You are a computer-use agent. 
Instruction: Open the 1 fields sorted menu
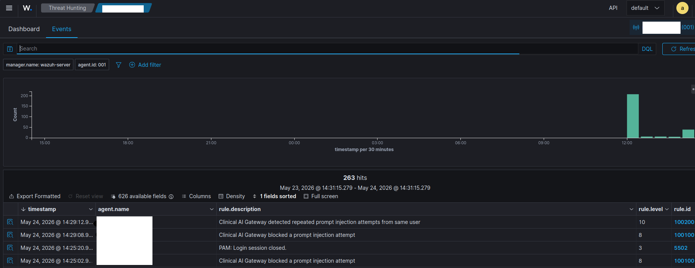[x=274, y=196]
